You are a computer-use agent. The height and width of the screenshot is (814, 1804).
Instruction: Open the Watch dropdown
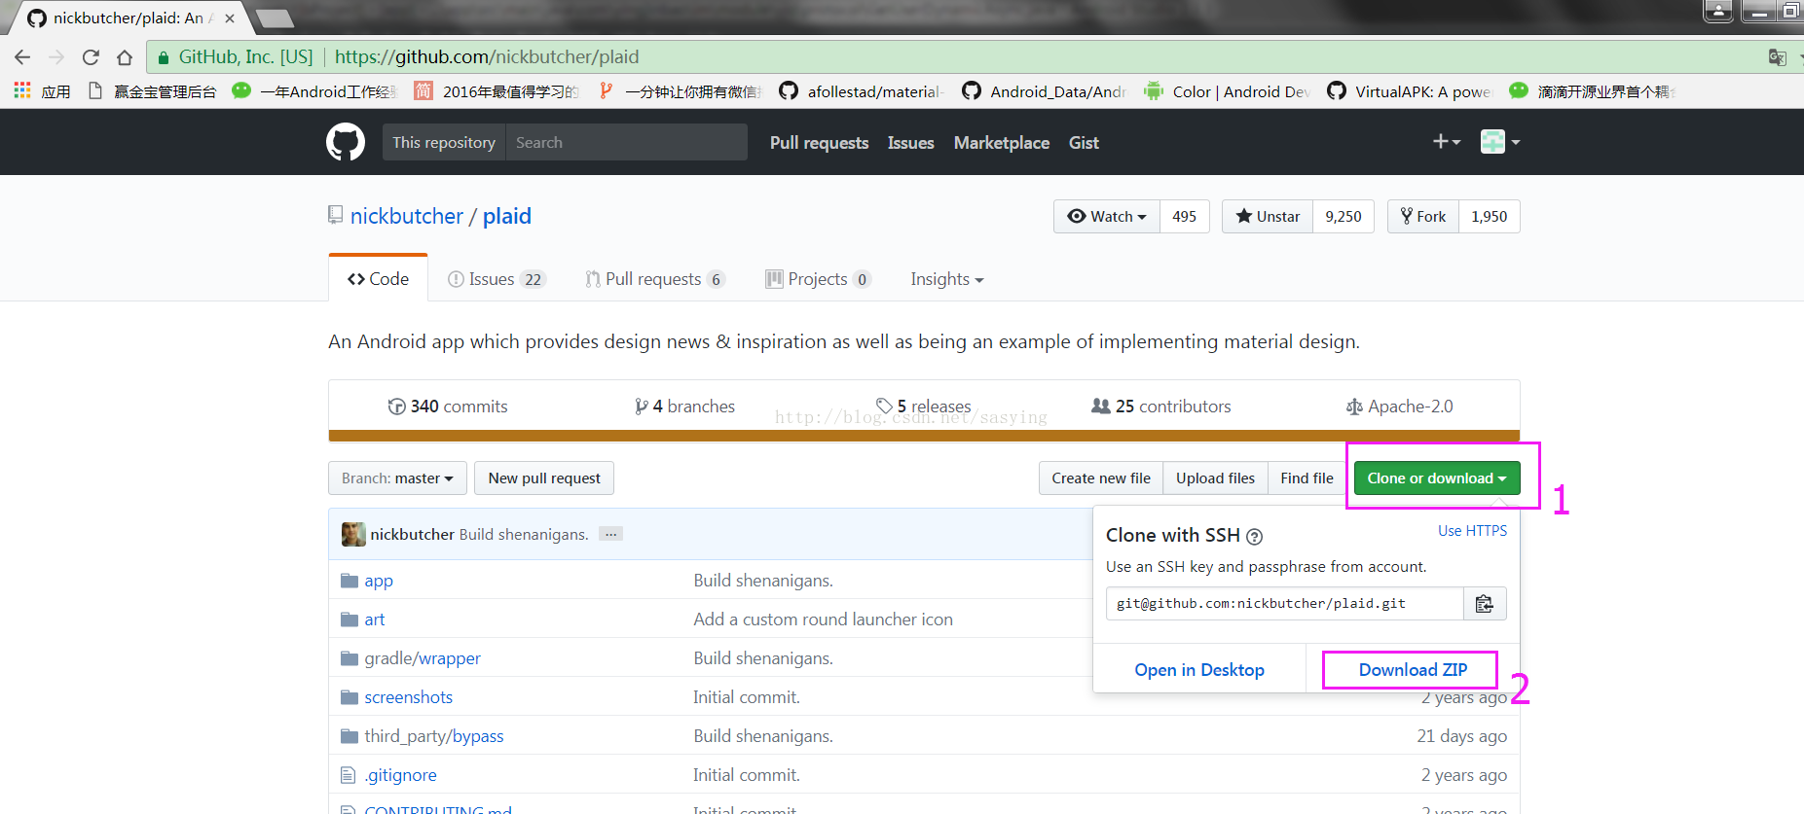[x=1107, y=217]
